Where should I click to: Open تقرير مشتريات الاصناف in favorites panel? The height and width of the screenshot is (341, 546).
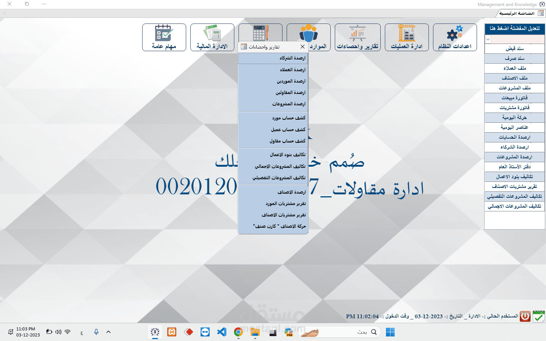(x=515, y=186)
